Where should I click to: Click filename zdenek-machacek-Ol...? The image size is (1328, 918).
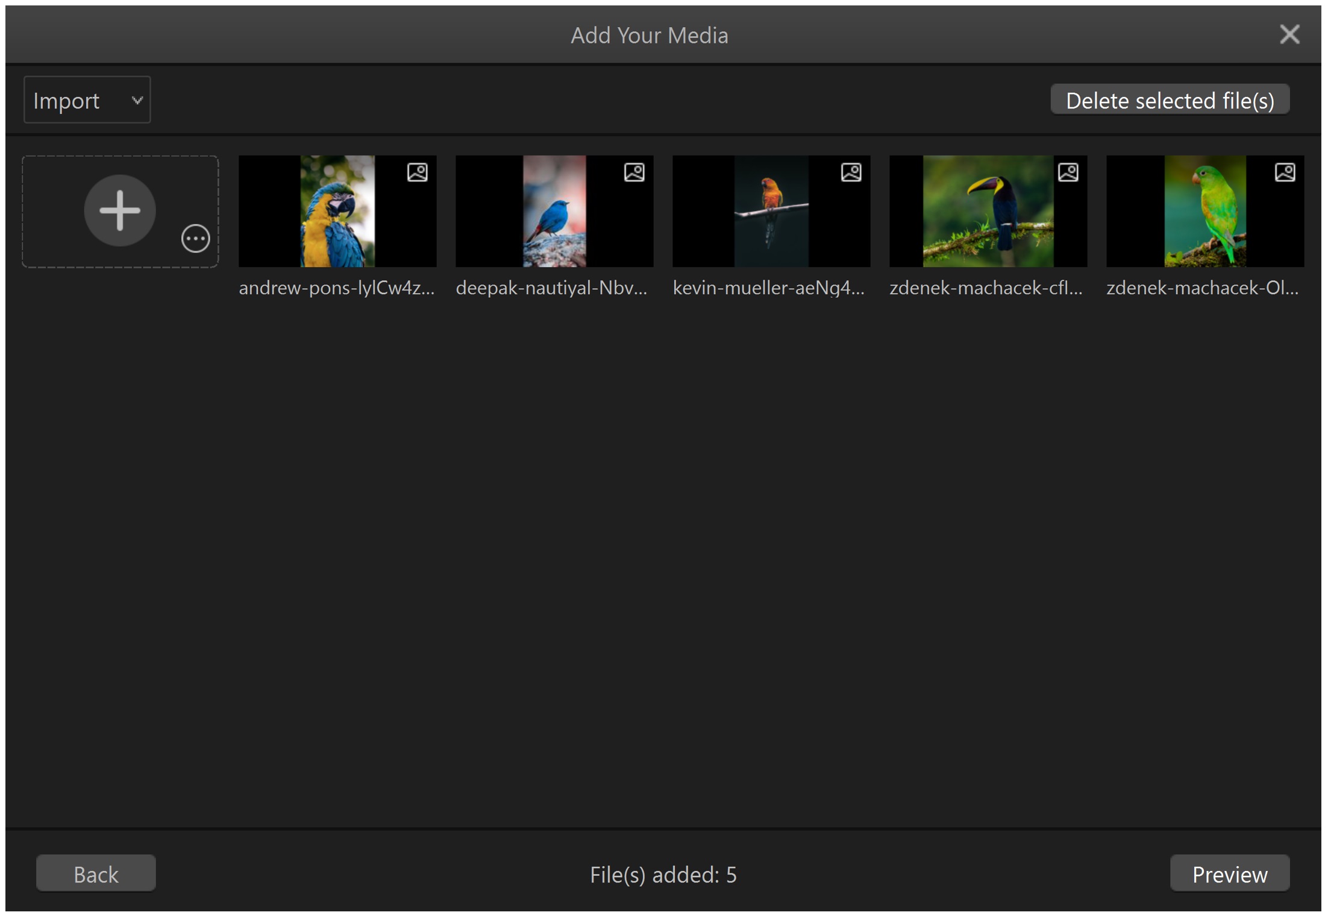[1203, 288]
